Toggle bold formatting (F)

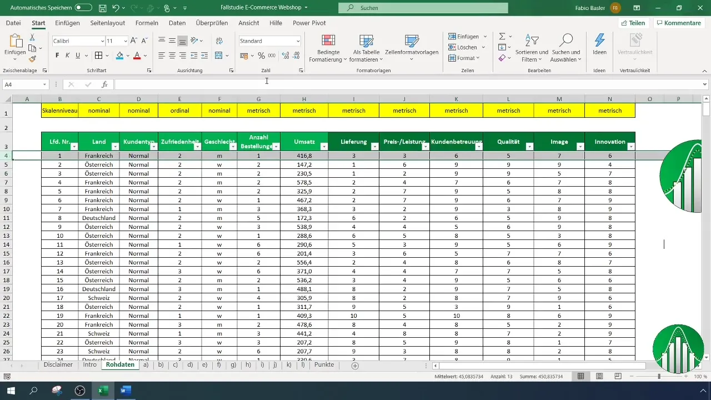[x=57, y=56]
